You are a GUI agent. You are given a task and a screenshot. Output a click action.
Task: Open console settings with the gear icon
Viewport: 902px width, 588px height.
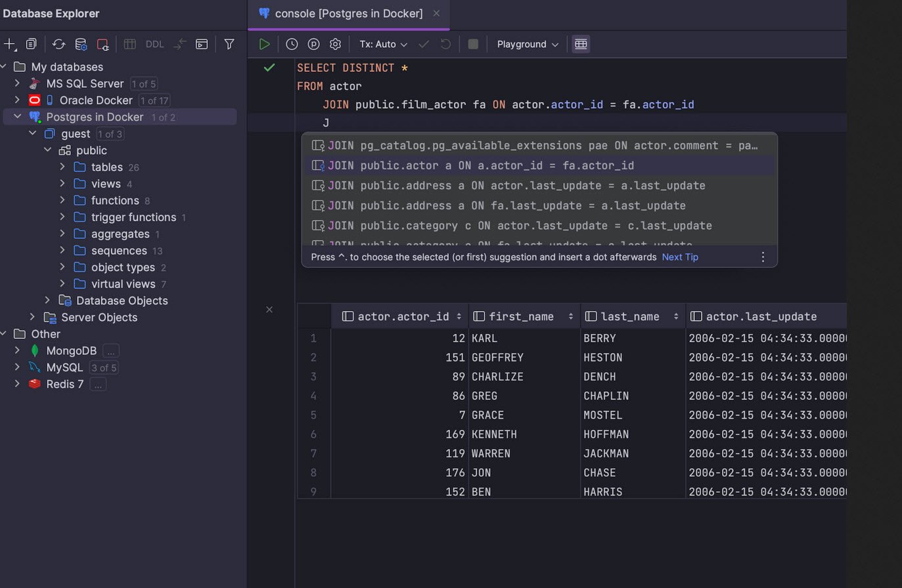pos(335,44)
